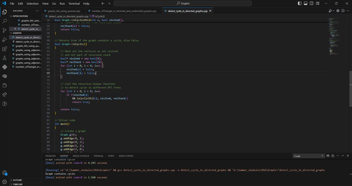Open the Source Control view
This screenshot has width=352, height=186.
[x=5, y=30]
